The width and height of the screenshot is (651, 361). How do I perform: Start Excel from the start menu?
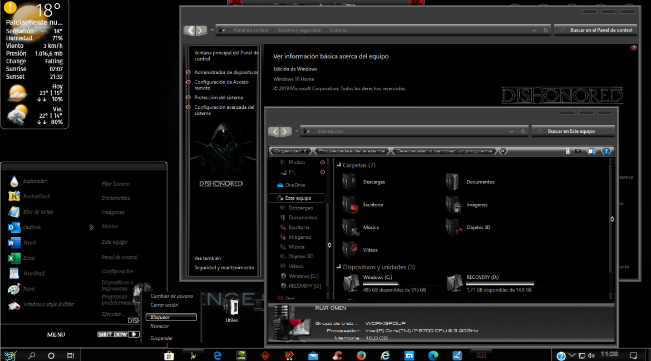[21, 258]
